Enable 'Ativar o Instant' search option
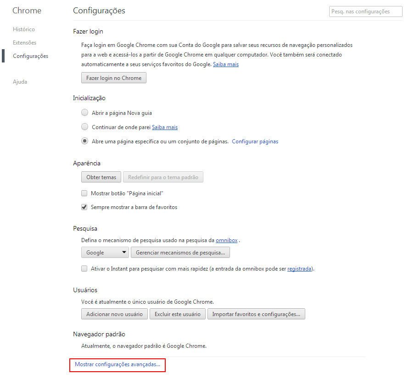Screen dimensions: 409x385 click(x=84, y=268)
